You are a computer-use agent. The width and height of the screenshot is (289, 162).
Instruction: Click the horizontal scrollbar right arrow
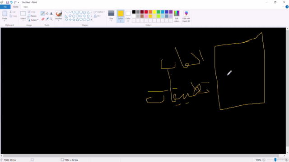(284, 156)
